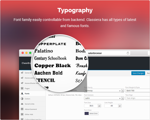Click the Save Changes button
Image resolution: width=150 pixels, height=120 pixels.
(x=138, y=73)
